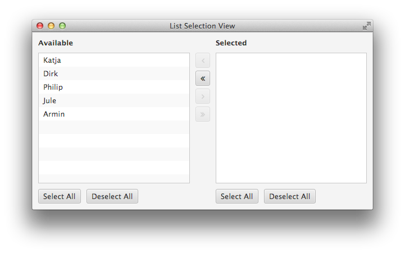405x254 pixels.
Task: Select Dirk in the Available list
Action: point(114,73)
